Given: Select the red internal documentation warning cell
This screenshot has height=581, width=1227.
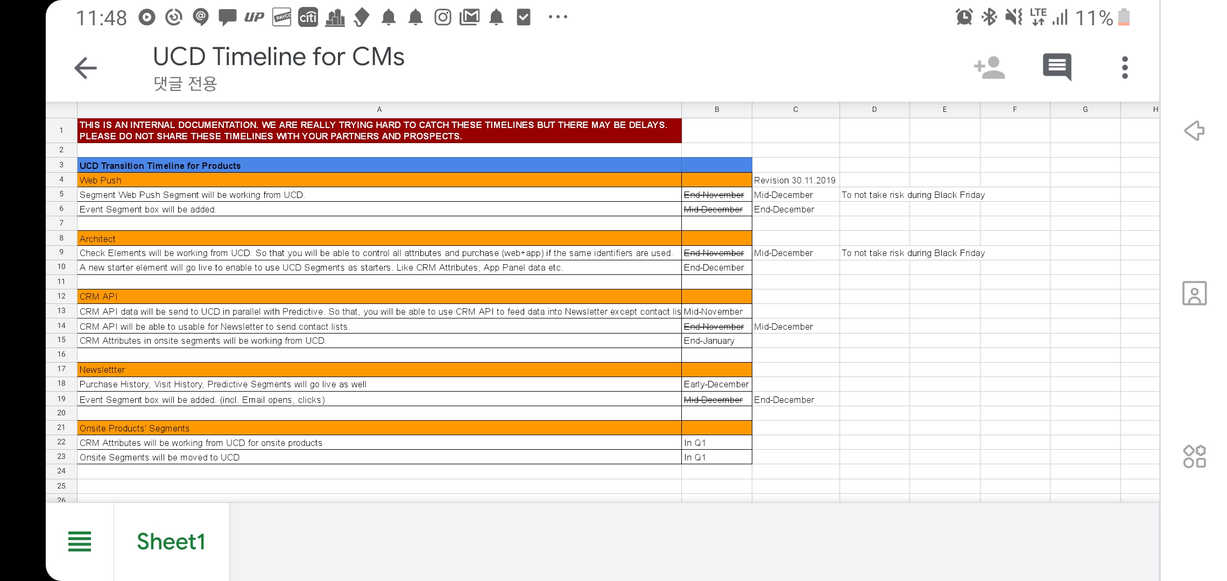Looking at the screenshot, I should [x=379, y=130].
